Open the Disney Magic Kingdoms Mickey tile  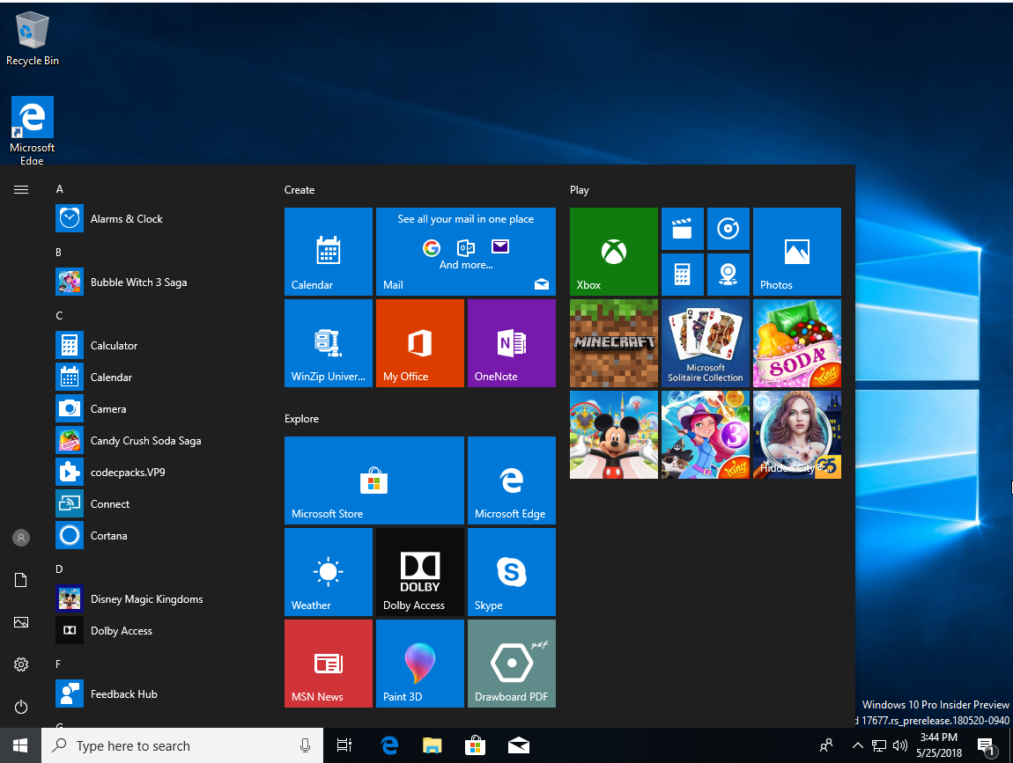(614, 435)
